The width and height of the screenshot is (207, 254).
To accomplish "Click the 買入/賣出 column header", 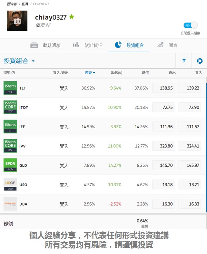I will point(61,73).
